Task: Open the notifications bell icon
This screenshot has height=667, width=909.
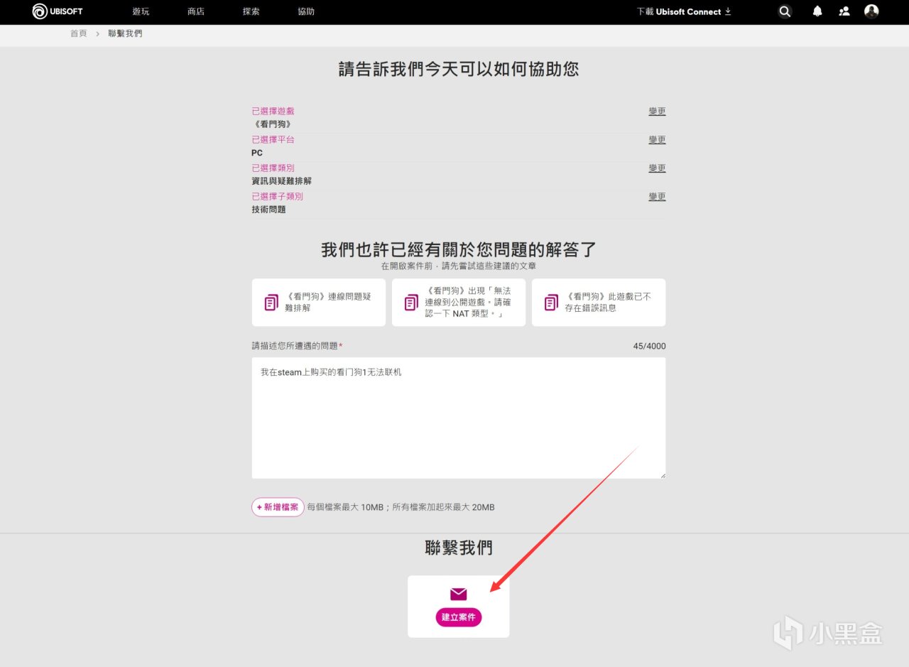Action: tap(817, 11)
